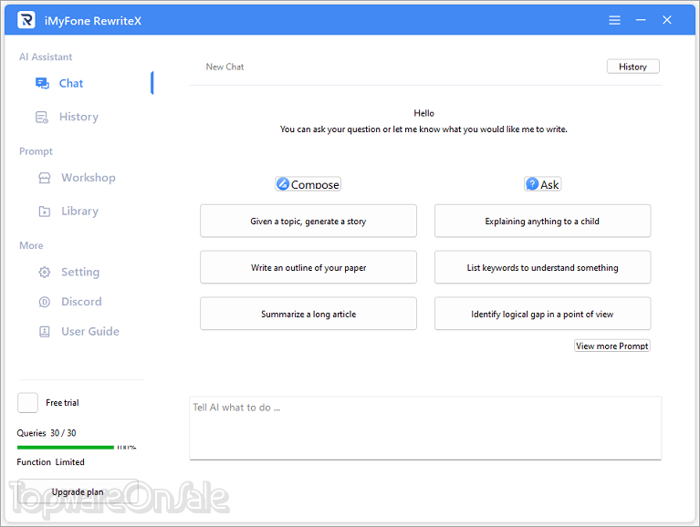The image size is (700, 527).
Task: Click the View more Prompt button
Action: pos(612,346)
